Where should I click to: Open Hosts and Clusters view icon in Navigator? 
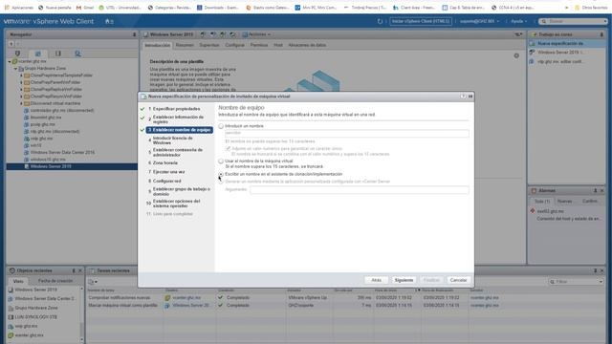coord(17,54)
